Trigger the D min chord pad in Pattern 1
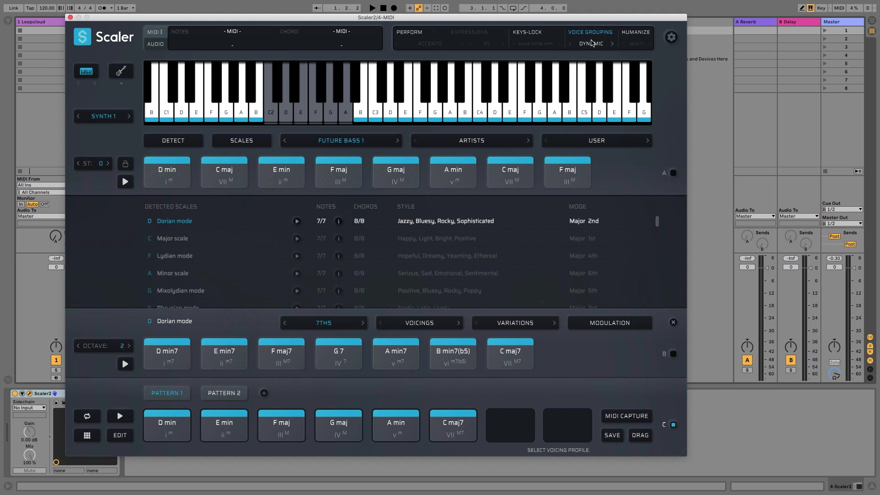The image size is (880, 495). pos(167,425)
